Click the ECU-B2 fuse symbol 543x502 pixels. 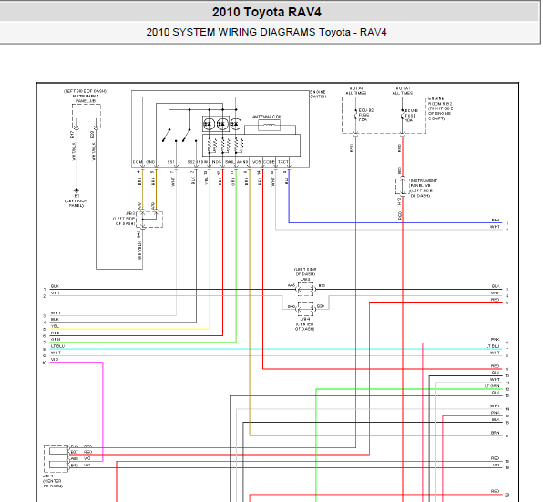(x=355, y=115)
